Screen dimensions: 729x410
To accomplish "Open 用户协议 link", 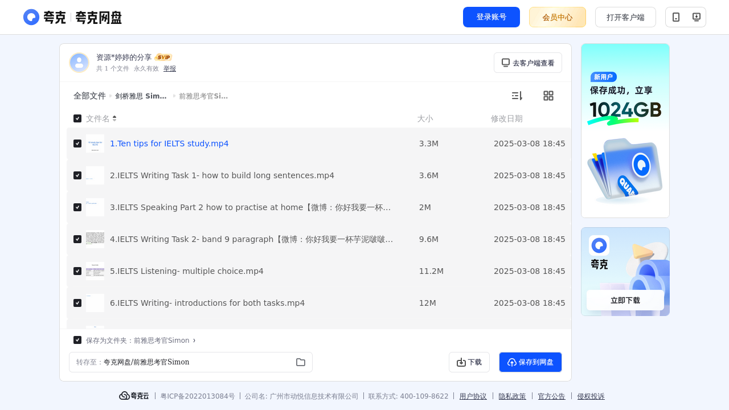I will pos(473,396).
